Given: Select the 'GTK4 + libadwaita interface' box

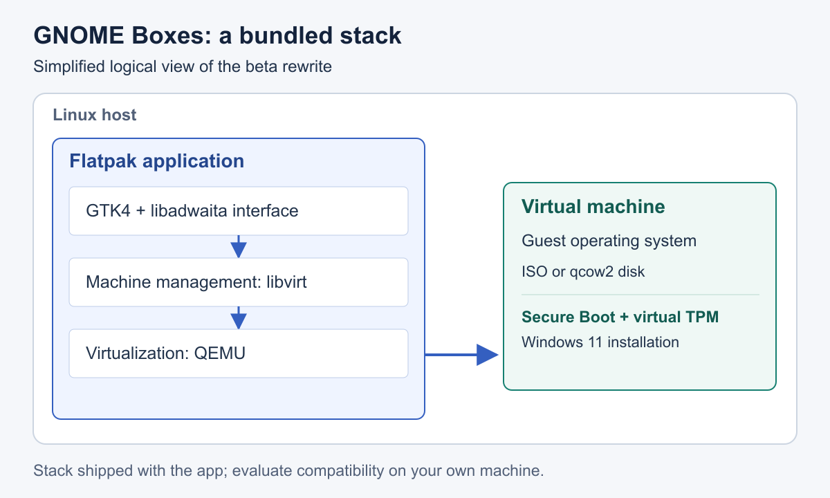Looking at the screenshot, I should (x=239, y=210).
